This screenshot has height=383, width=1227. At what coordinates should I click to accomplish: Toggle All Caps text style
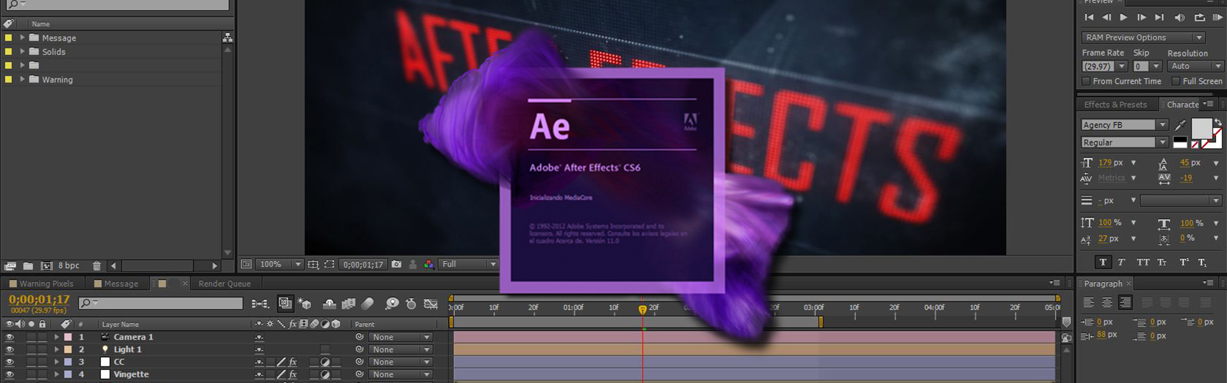point(1143,262)
